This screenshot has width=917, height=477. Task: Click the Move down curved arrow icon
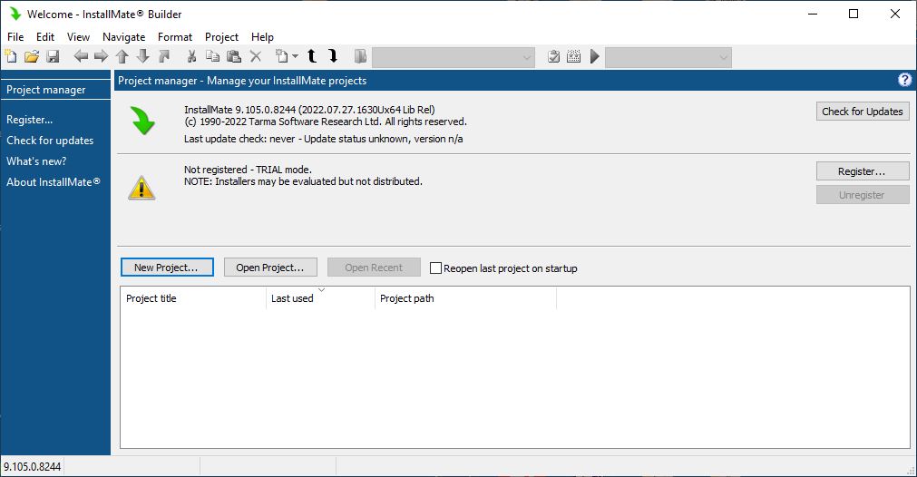click(334, 56)
